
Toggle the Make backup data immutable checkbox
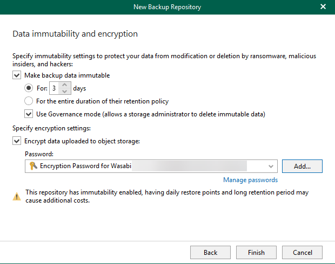tap(17, 75)
